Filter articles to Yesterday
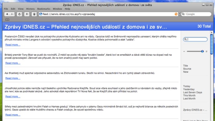Screen dimensions: 215x121 [x=189, y=89]
